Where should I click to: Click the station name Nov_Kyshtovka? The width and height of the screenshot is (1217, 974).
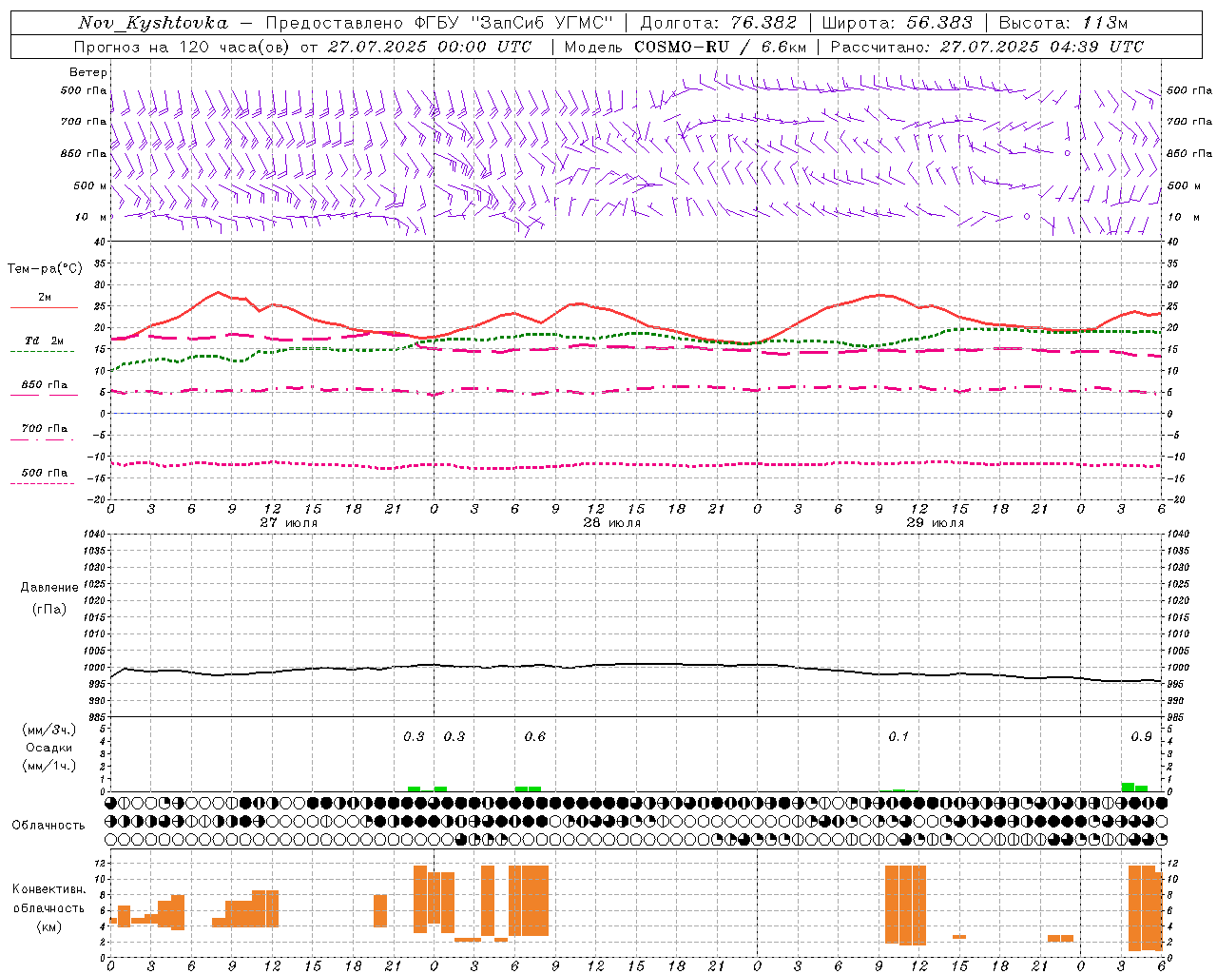(153, 23)
